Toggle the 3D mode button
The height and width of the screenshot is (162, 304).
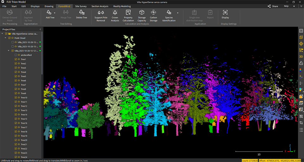tap(301, 56)
